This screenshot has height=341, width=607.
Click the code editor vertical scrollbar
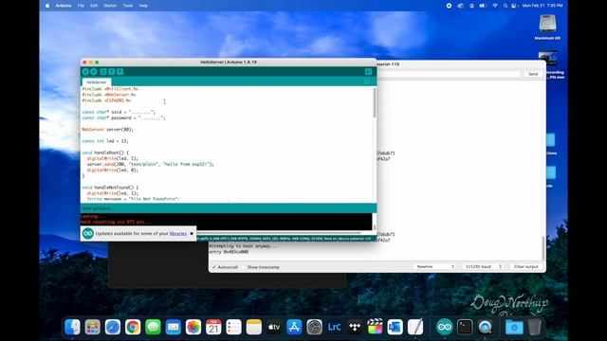coord(375,103)
